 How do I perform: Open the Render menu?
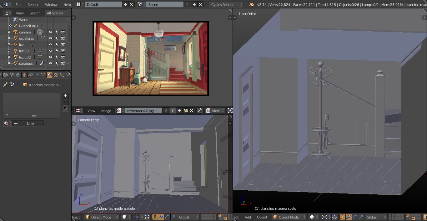pyautogui.click(x=33, y=4)
